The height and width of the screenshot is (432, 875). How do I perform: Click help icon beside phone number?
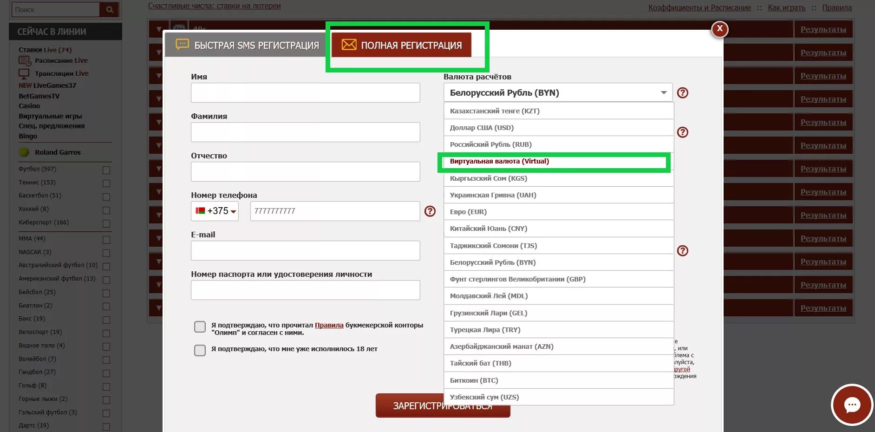430,211
